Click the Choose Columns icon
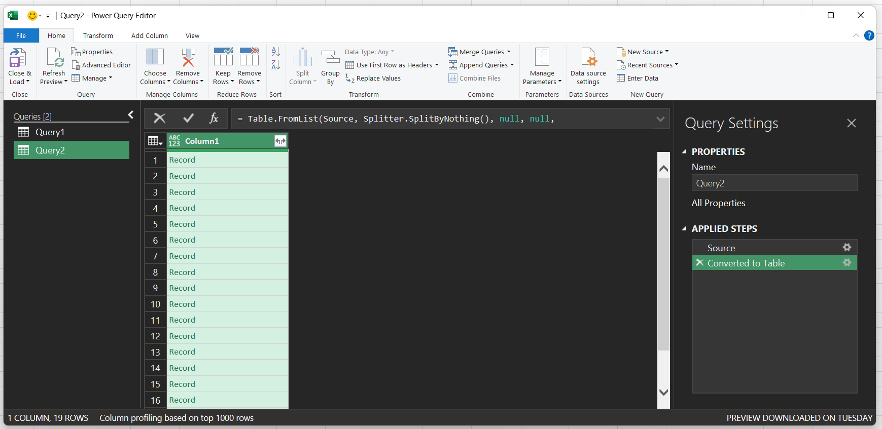Screen dimensions: 882x429 click(x=155, y=57)
